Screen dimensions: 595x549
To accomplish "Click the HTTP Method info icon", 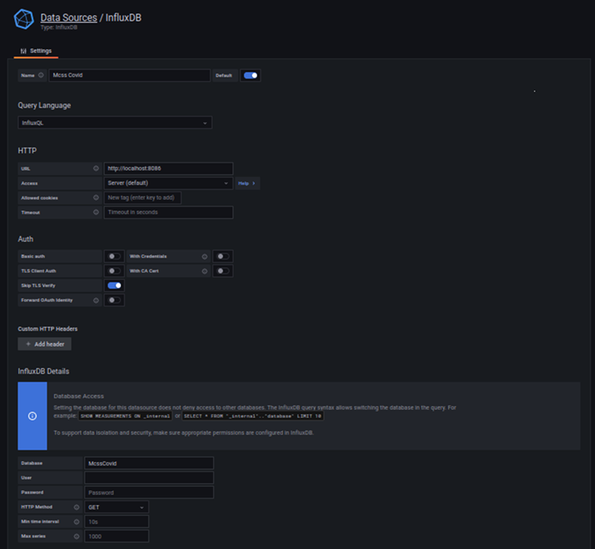I will [x=77, y=507].
